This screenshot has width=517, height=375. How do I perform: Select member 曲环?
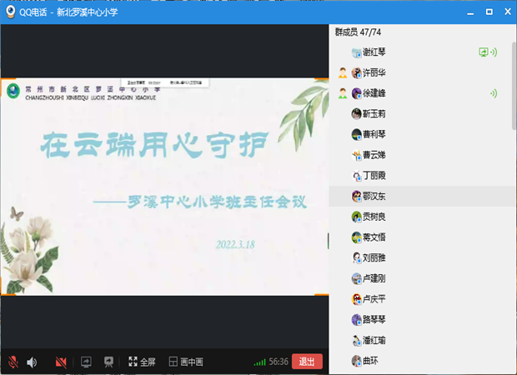pyautogui.click(x=422, y=361)
